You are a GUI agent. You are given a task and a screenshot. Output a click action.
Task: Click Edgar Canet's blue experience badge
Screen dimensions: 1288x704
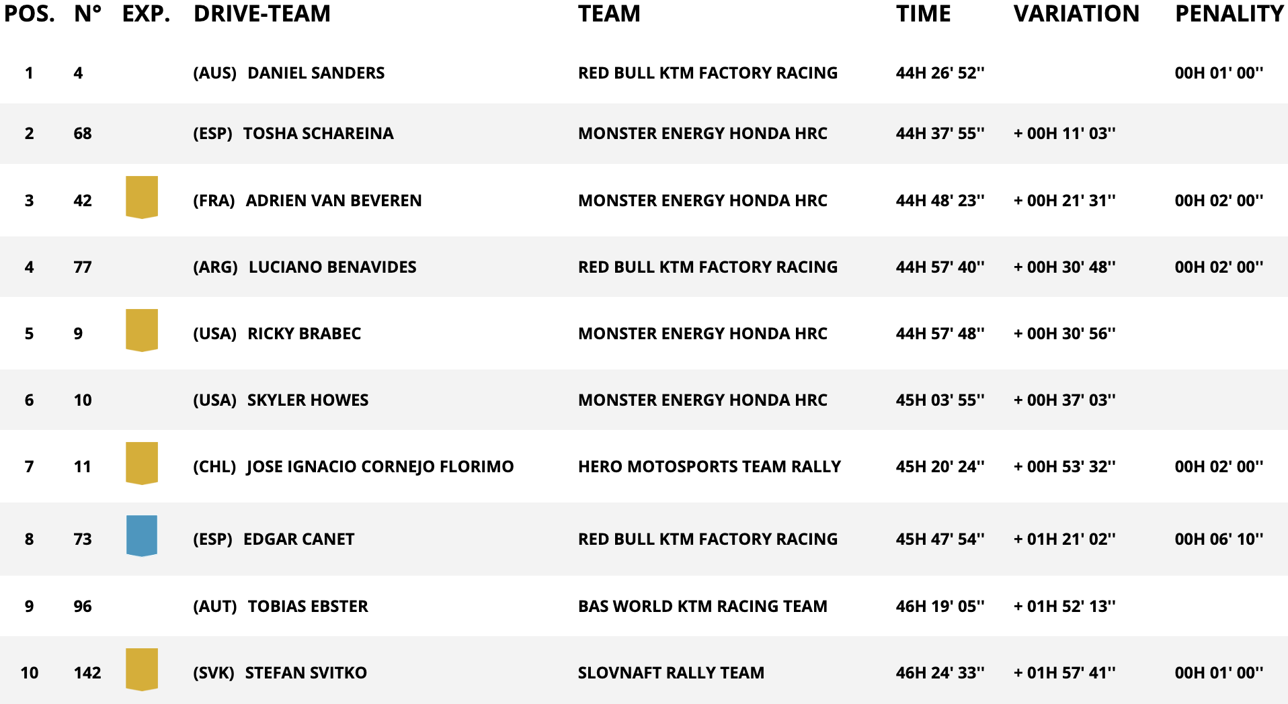tap(142, 535)
